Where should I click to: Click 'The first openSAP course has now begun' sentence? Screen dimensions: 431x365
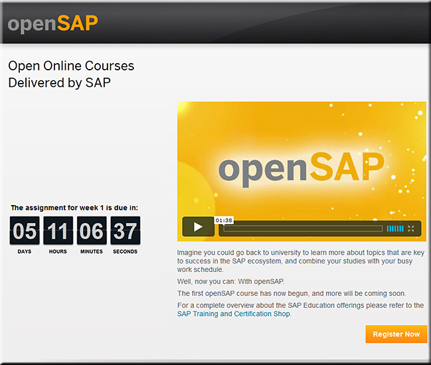(x=292, y=293)
